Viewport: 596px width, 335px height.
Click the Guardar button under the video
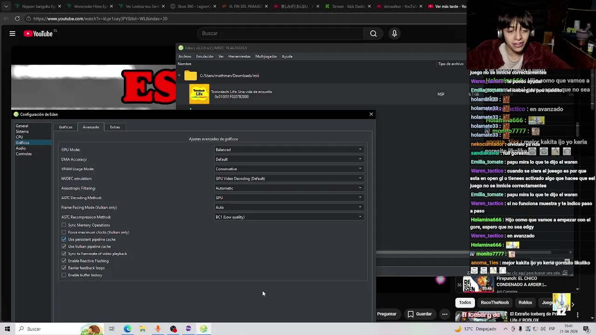420,314
